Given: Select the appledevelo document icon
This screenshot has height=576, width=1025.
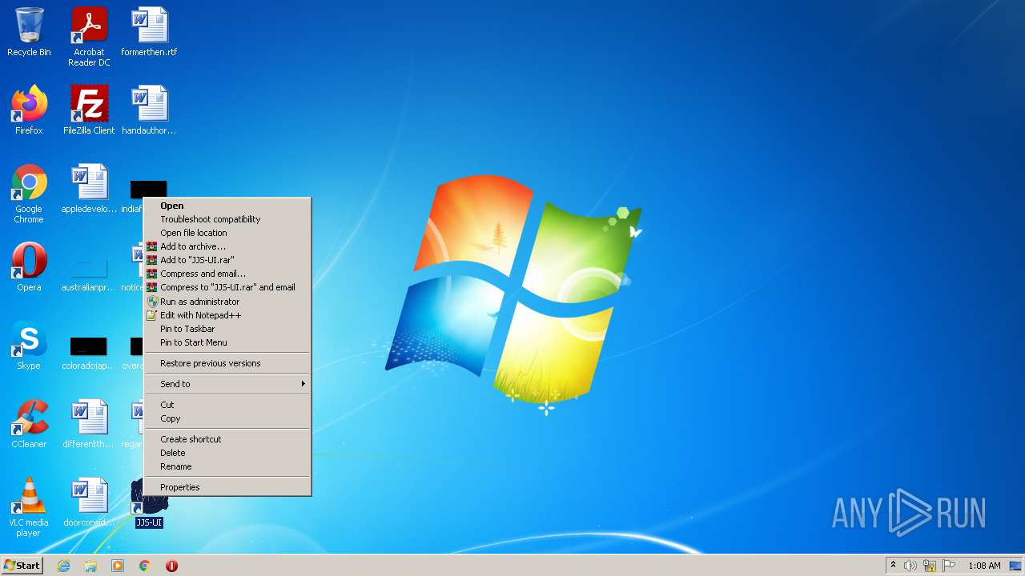Looking at the screenshot, I should 89,189.
